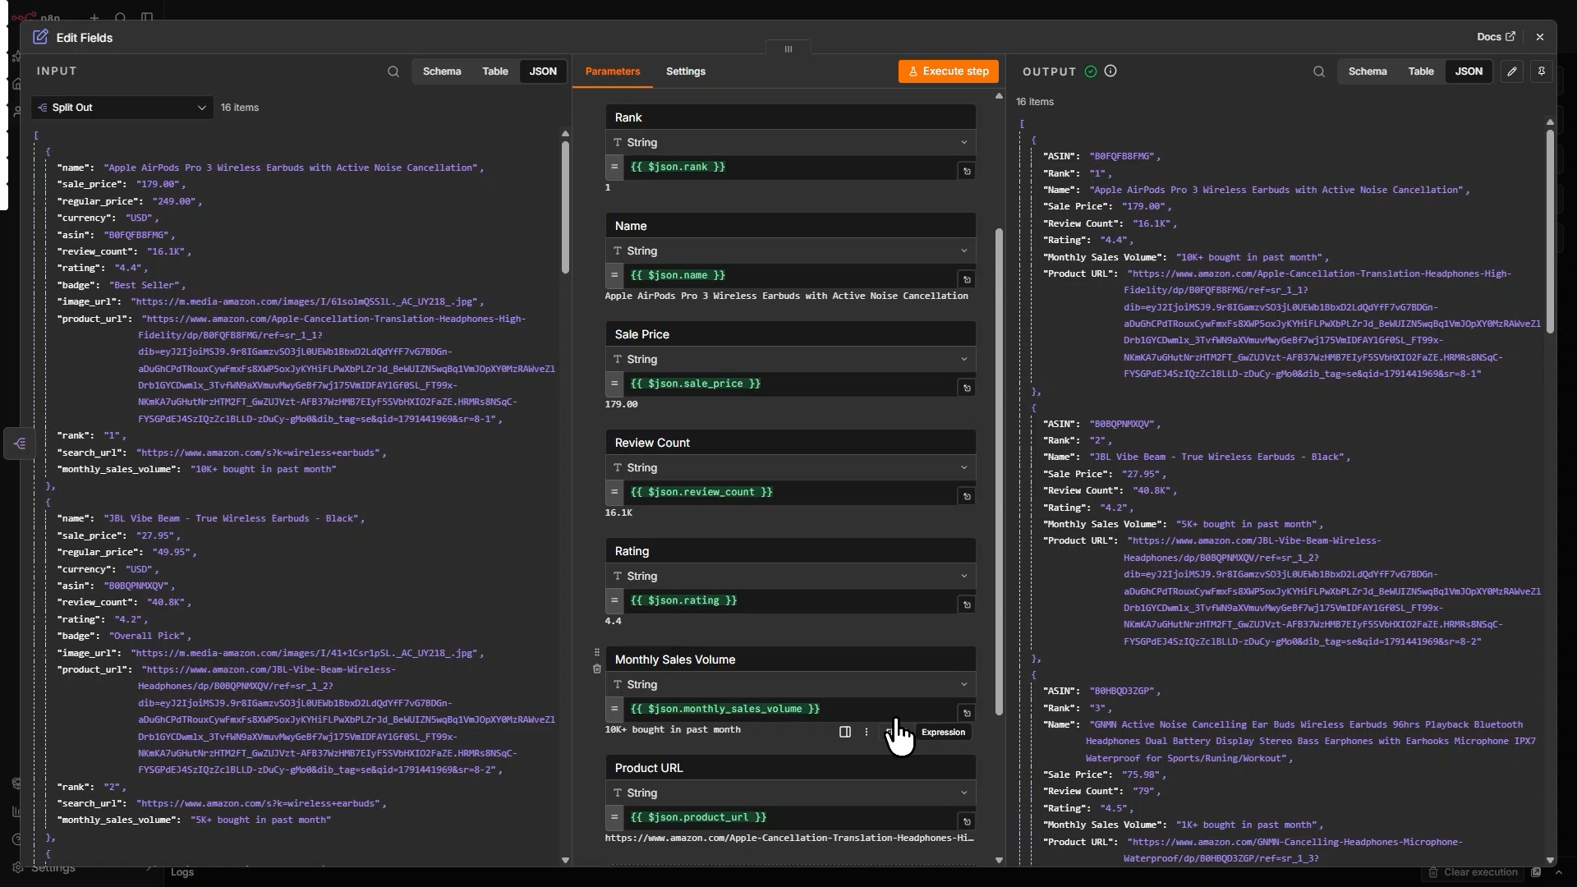Select the Parameters tab
Screen dimensions: 1577x887
613,71
